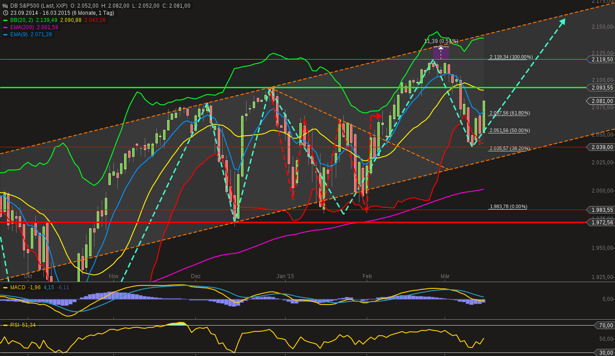Click the MACD histogram value -6,11
615x356 pixels.
point(63,287)
